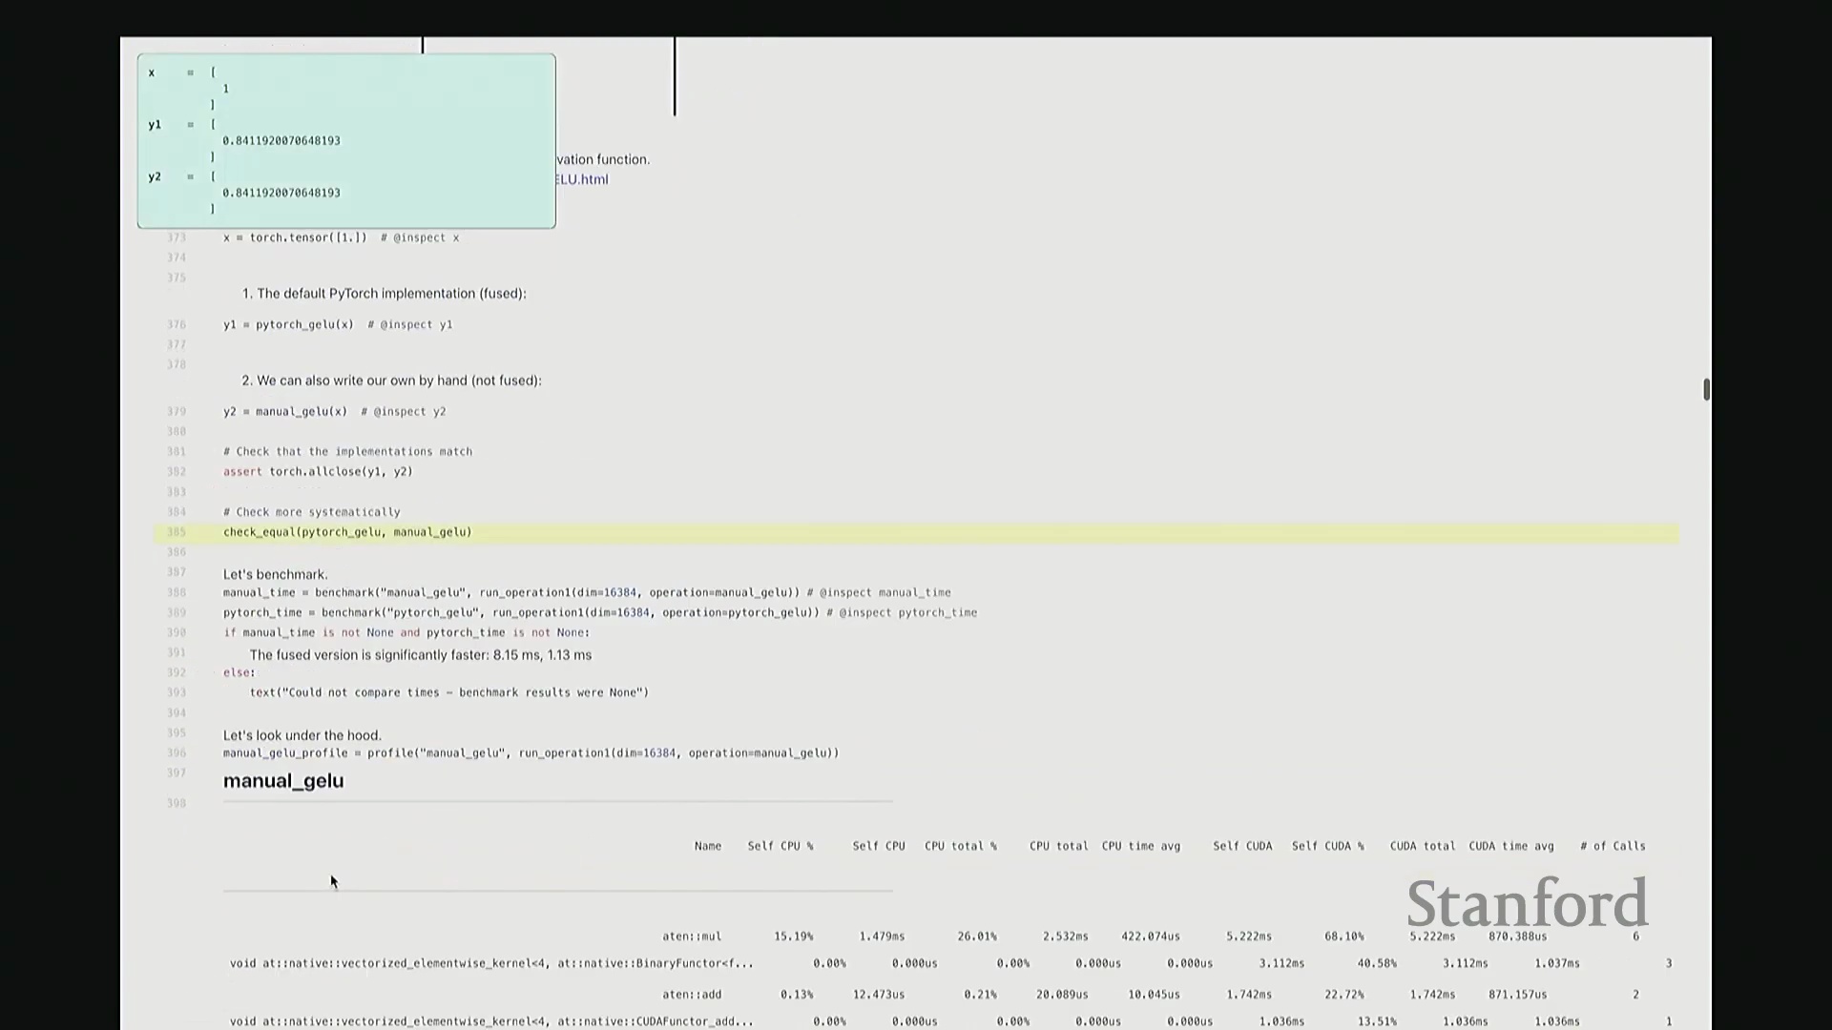Viewport: 1832px width, 1030px height.
Task: Click the x variable in the inspect popup
Action: [x=152, y=72]
